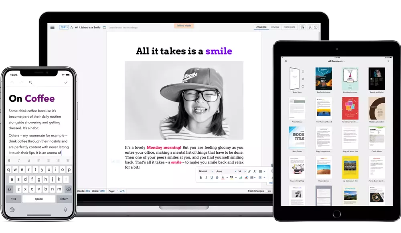
Task: Click the Offline Mode badge
Action: pyautogui.click(x=184, y=26)
